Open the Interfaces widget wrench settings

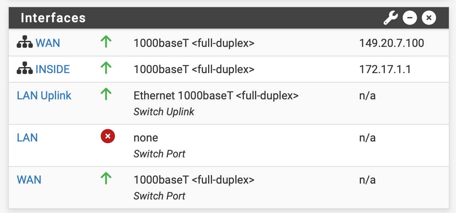(x=390, y=18)
